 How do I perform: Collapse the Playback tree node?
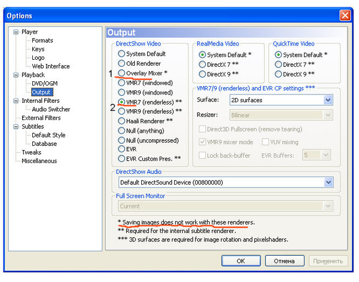pyautogui.click(x=16, y=75)
